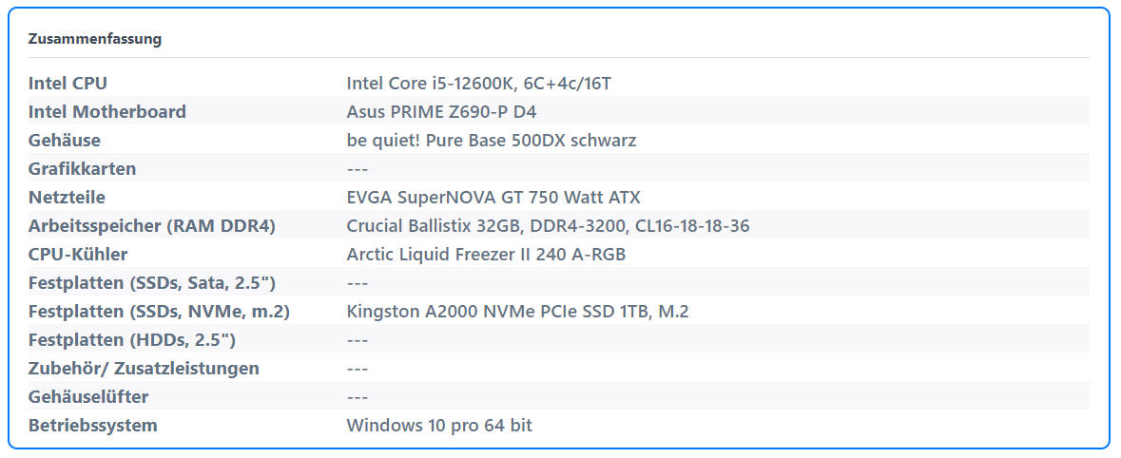
Task: Select the Gehäuselüfter row label
Action: point(88,398)
